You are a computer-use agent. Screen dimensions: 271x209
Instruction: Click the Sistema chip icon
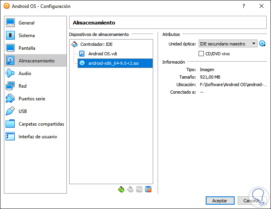(10, 35)
